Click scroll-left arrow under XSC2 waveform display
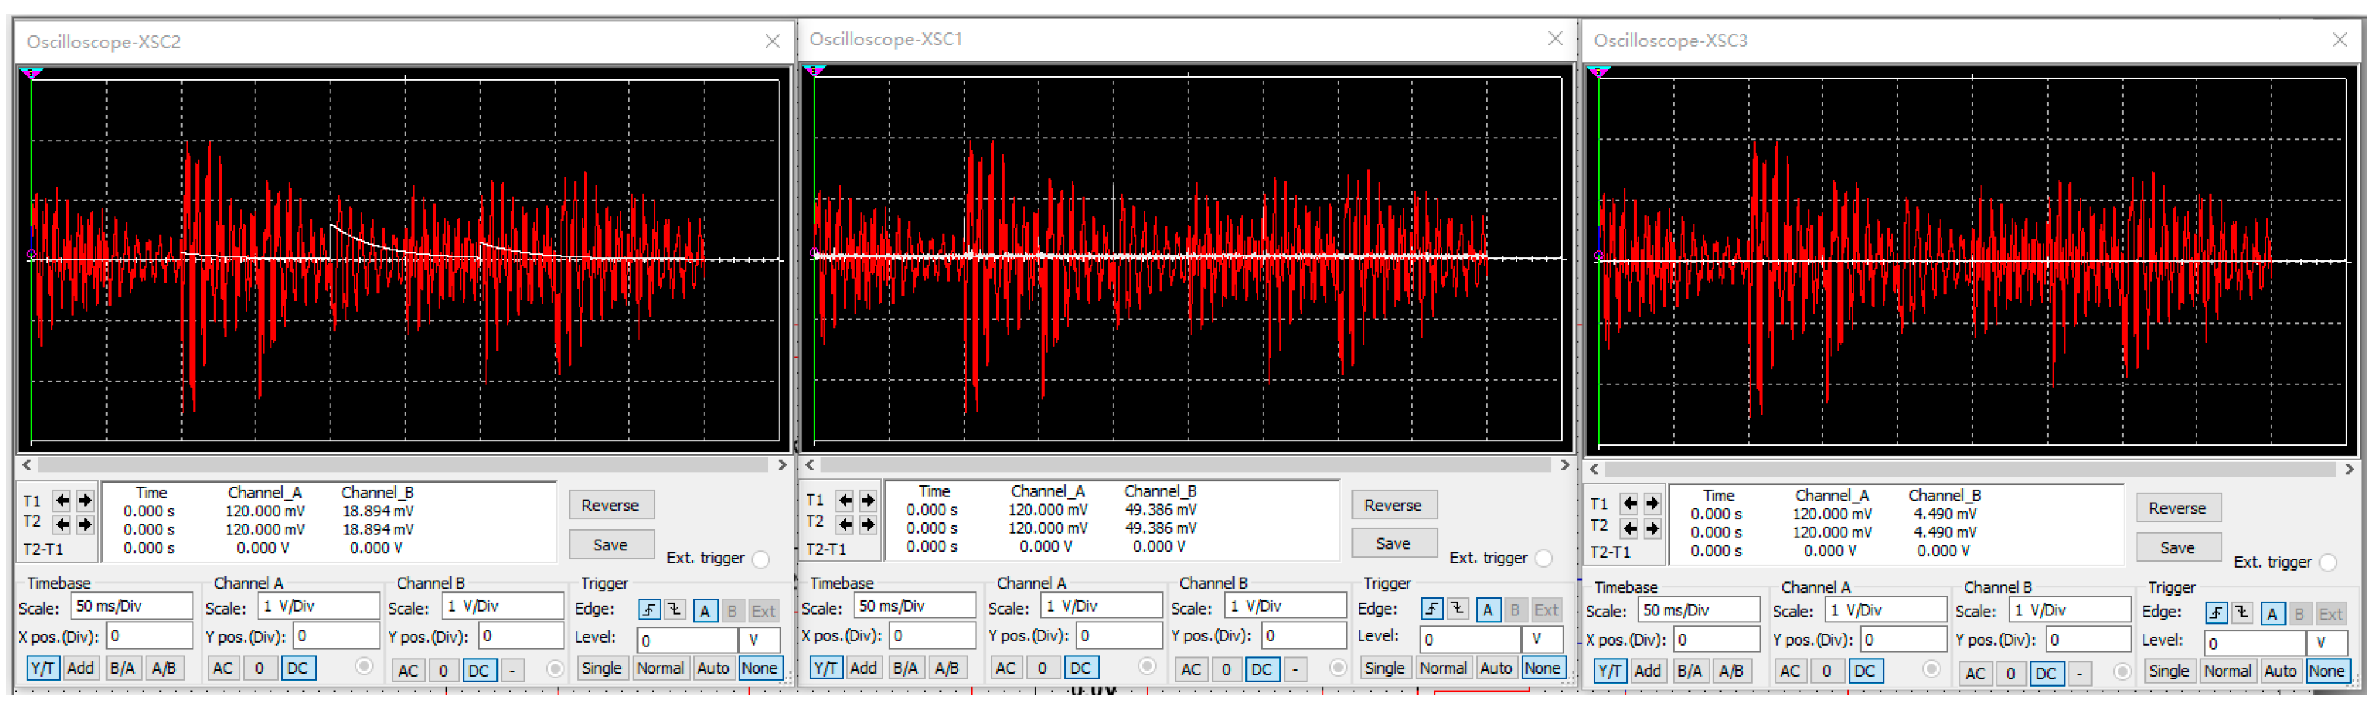The image size is (2379, 709). [x=27, y=465]
